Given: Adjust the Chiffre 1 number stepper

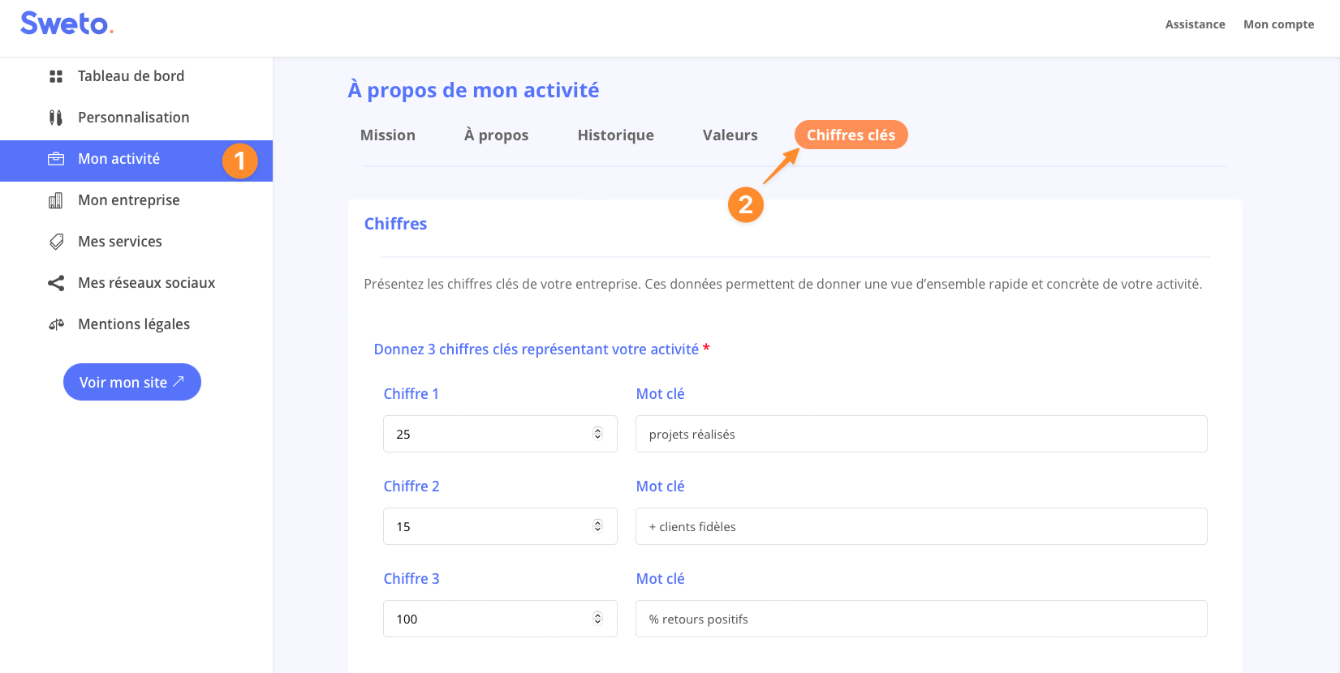Looking at the screenshot, I should pyautogui.click(x=597, y=434).
